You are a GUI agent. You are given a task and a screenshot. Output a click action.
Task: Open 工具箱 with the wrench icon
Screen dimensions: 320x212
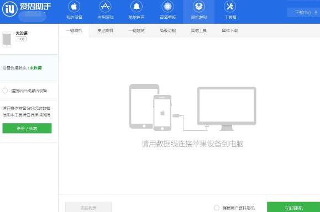click(x=230, y=10)
